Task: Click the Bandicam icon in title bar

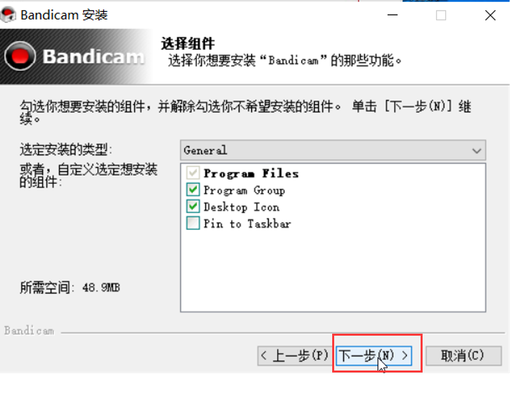Action: click(8, 15)
